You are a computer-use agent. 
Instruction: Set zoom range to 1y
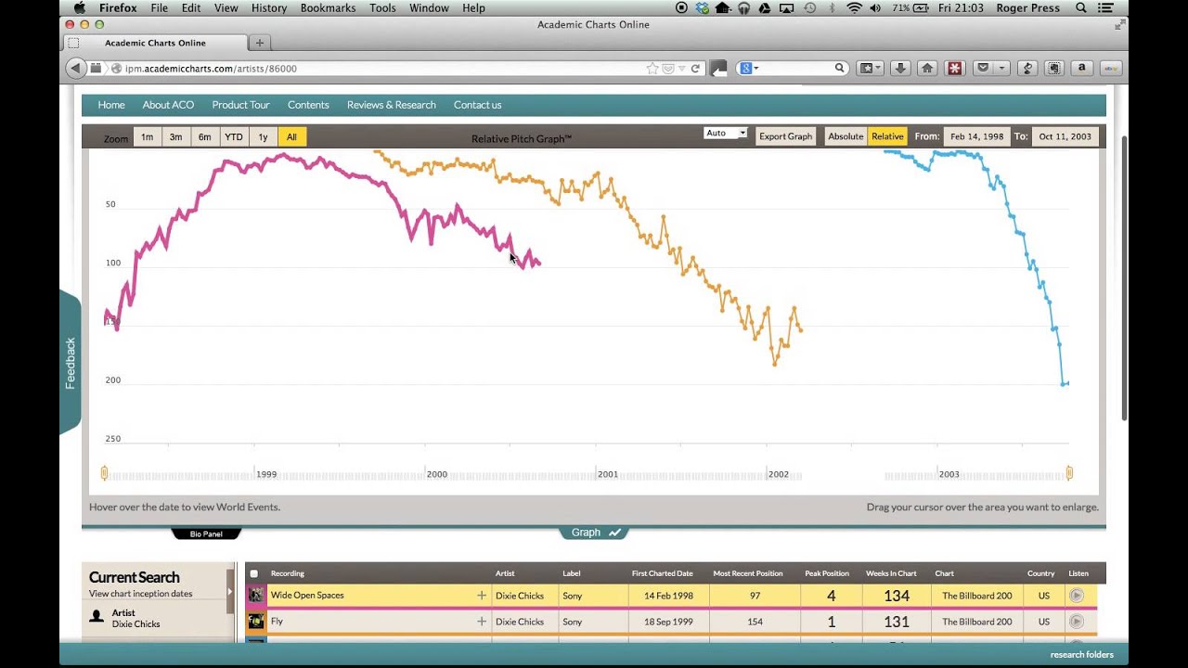(263, 137)
